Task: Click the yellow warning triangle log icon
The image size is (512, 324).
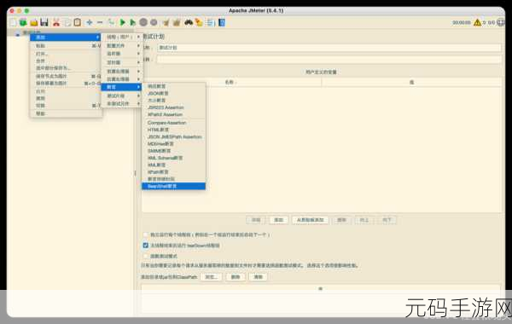Action: pyautogui.click(x=477, y=22)
